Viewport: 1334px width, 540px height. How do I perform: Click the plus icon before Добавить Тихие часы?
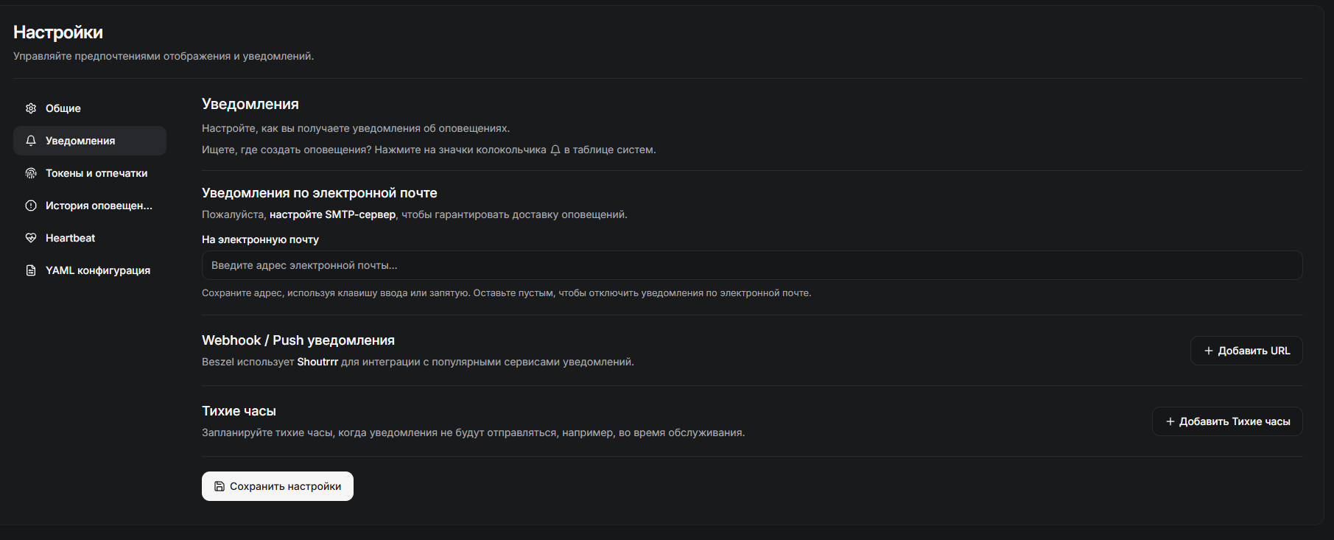(x=1170, y=421)
